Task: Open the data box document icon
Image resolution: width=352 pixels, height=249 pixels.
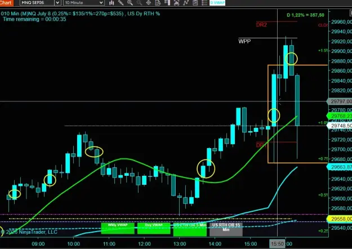Action: [x=158, y=3]
